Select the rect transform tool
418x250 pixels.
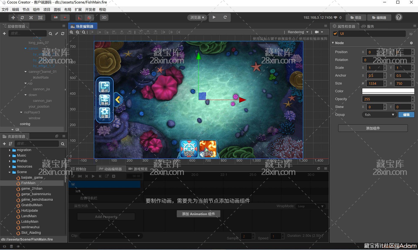pyautogui.click(x=40, y=18)
